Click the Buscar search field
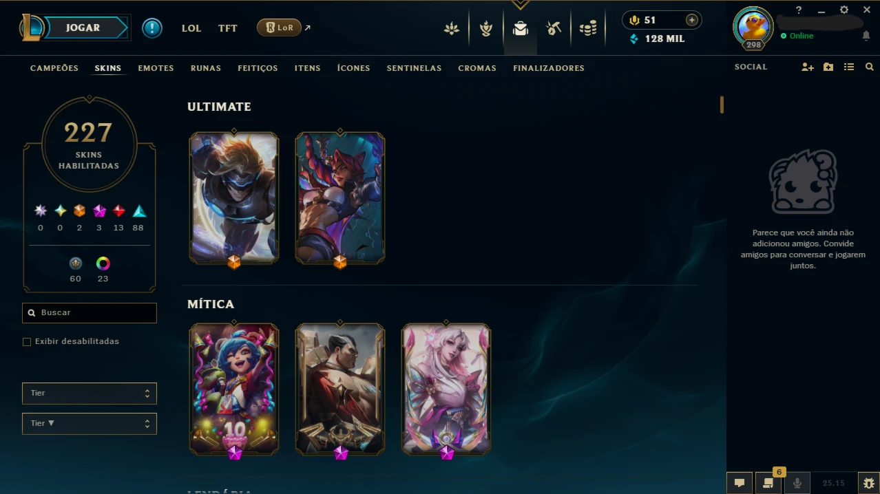This screenshot has height=494, width=880. point(90,313)
